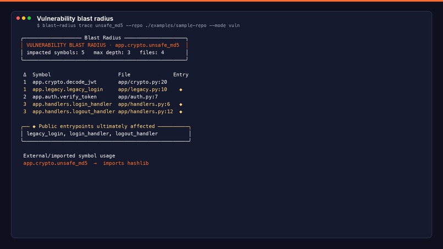Click the delta depth column header

coord(25,75)
